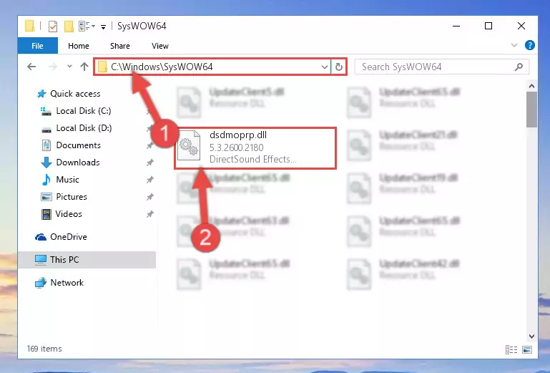Refresh the SysWOW64 folder
The width and height of the screenshot is (550, 373).
pos(338,67)
